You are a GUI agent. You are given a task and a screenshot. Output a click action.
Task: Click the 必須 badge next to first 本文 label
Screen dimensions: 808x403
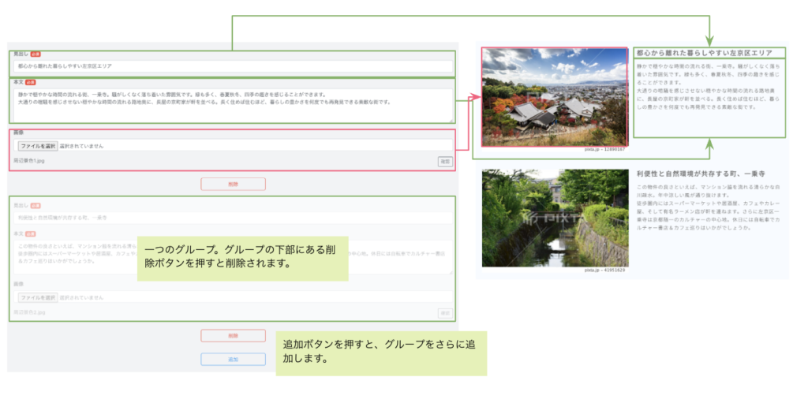(x=32, y=81)
